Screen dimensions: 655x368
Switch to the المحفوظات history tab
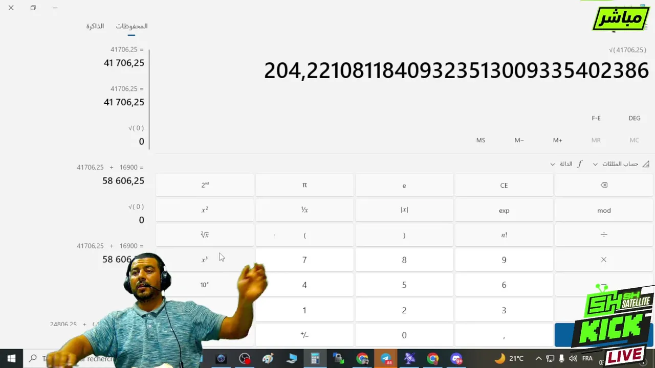point(132,26)
